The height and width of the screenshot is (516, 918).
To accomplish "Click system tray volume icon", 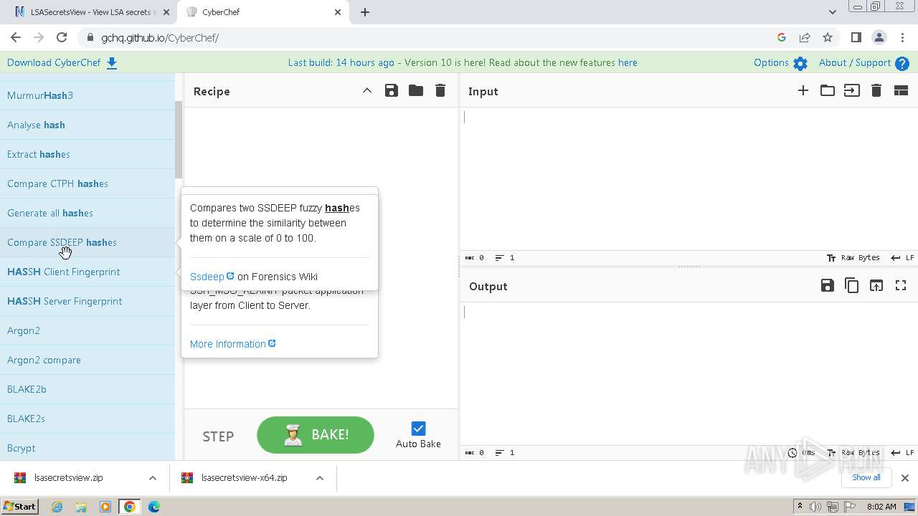I will pyautogui.click(x=815, y=507).
